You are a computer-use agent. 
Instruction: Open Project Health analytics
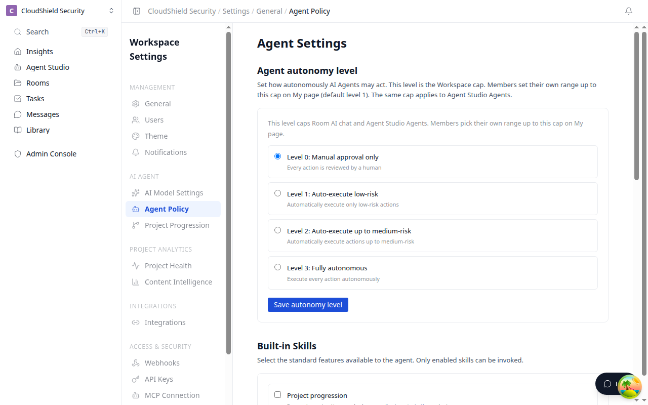coord(173,266)
